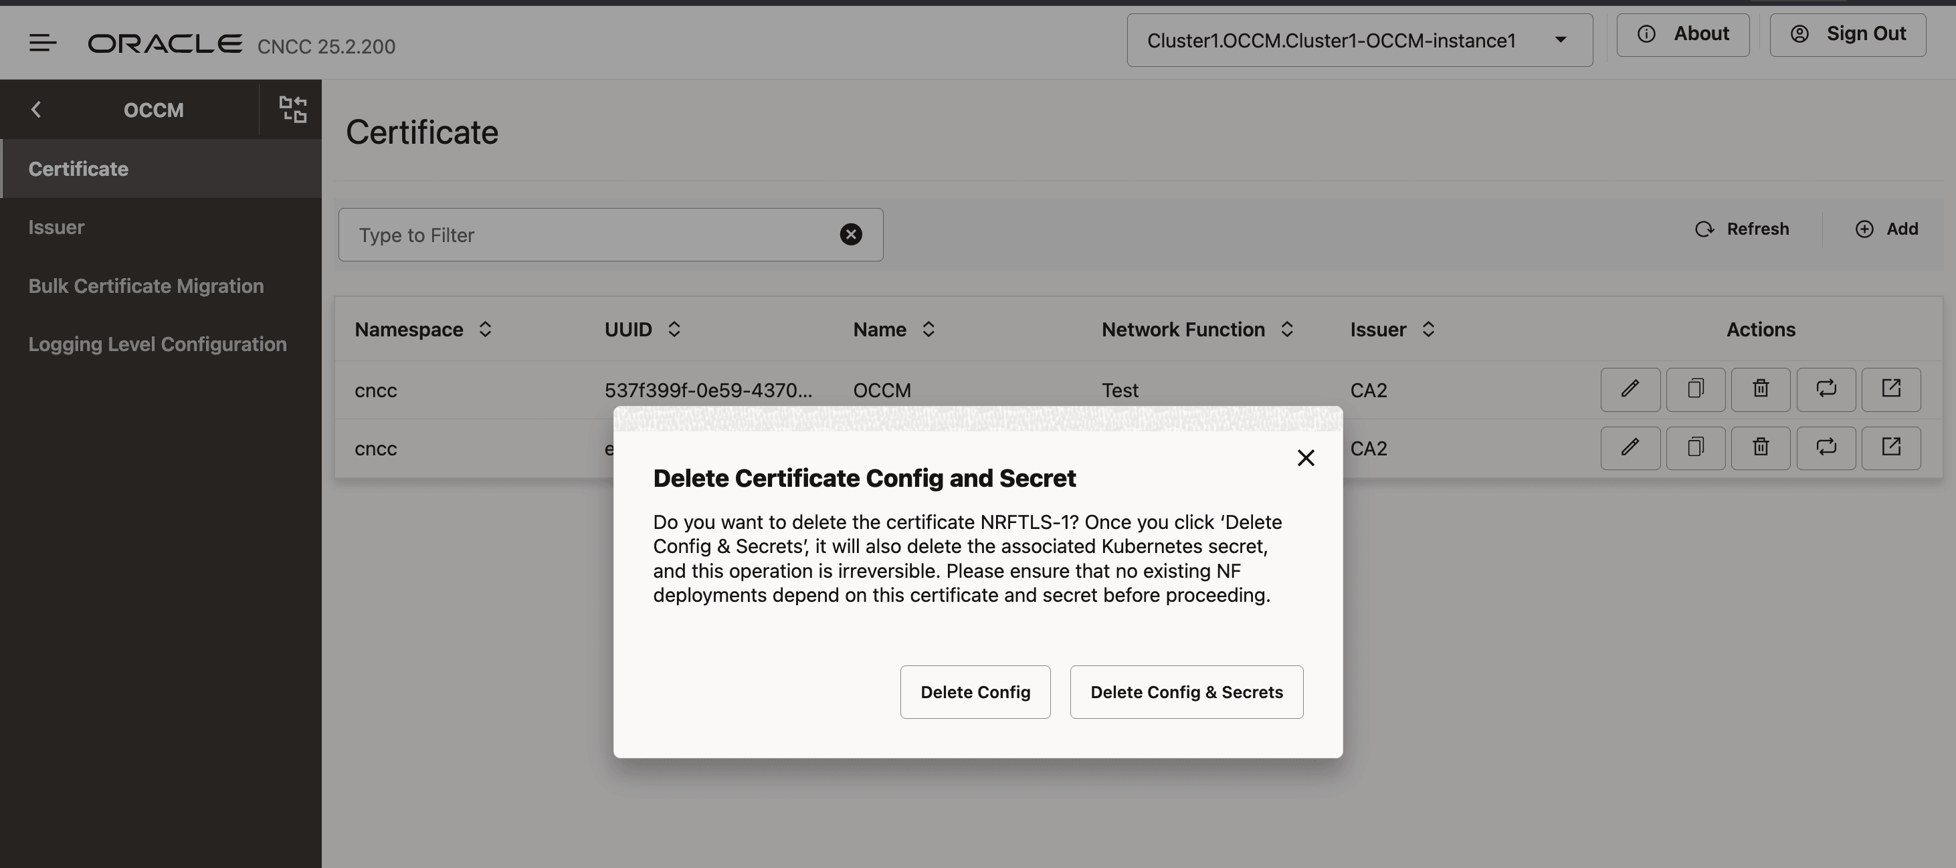Click the copy icon on the second certificate row
This screenshot has height=868, width=1956.
pyautogui.click(x=1695, y=447)
